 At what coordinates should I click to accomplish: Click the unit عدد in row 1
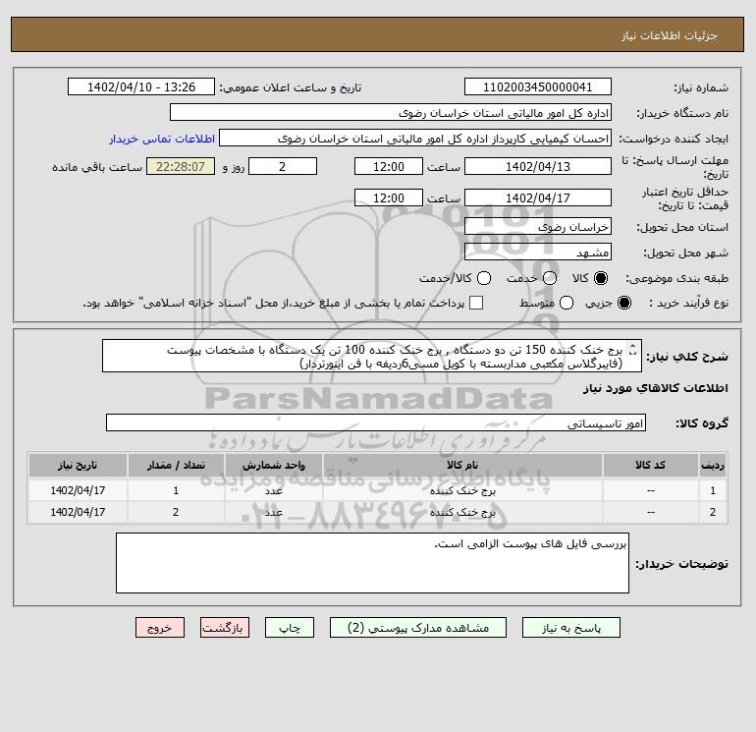(273, 490)
